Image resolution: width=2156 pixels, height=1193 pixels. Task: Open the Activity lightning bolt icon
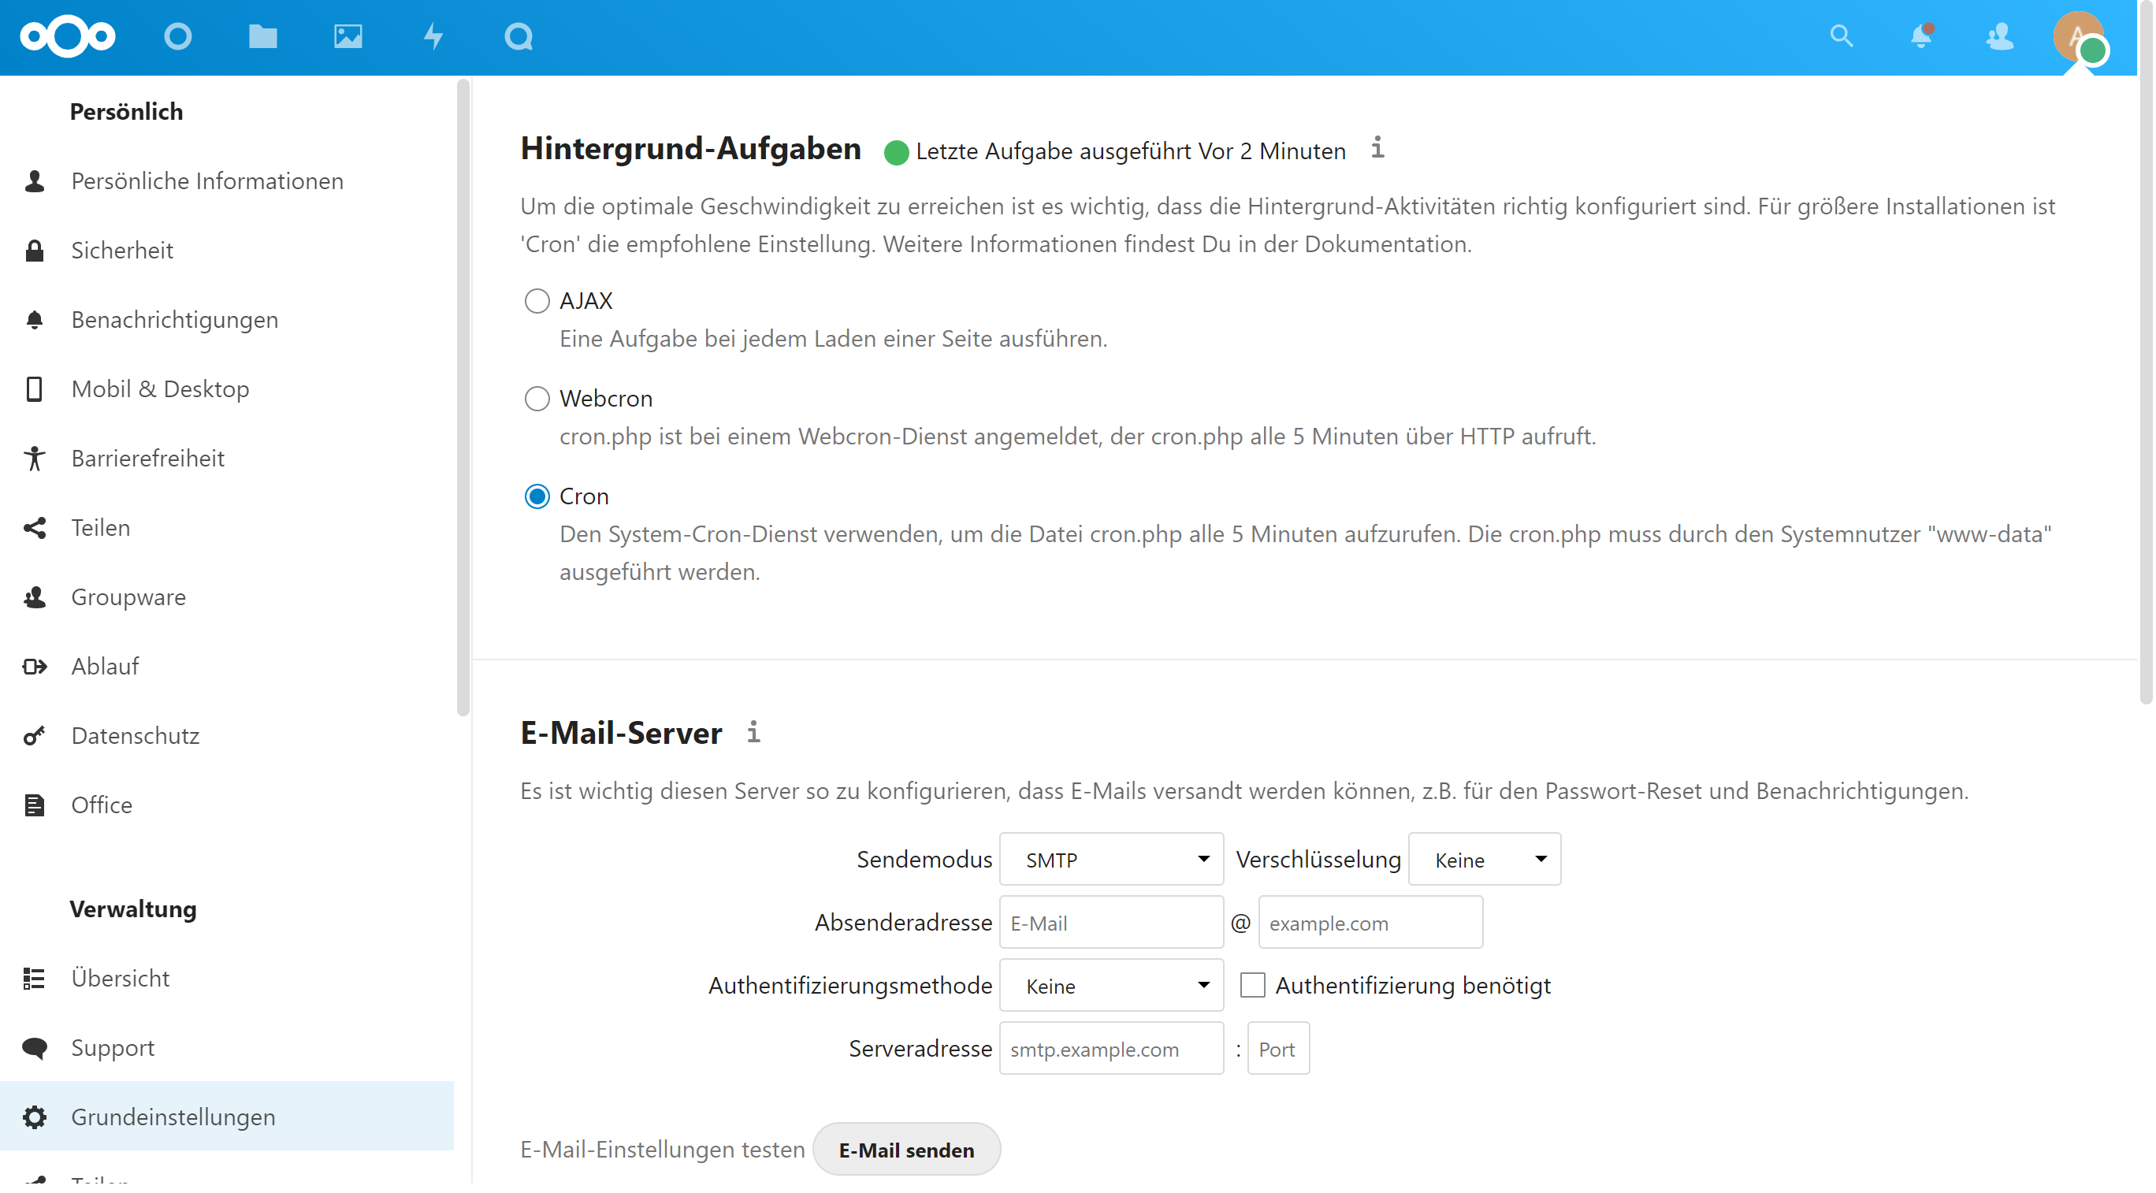(x=433, y=37)
